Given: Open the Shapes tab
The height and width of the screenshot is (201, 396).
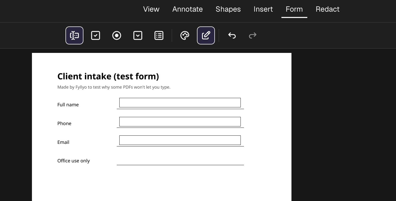Looking at the screenshot, I should tap(228, 9).
